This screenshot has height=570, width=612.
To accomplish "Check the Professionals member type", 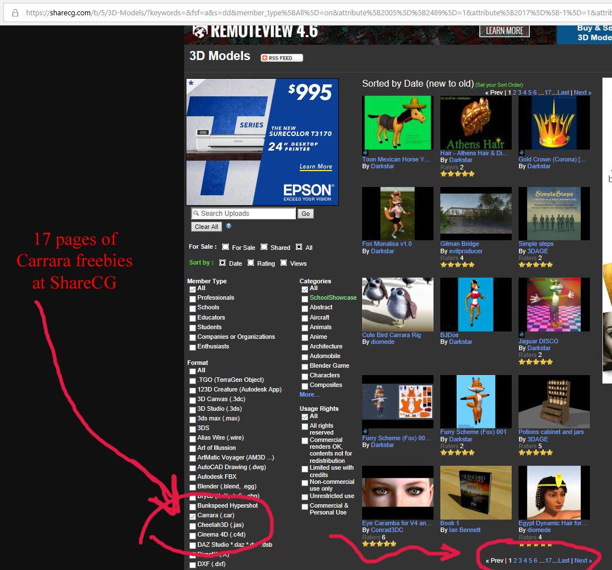I will coord(193,299).
